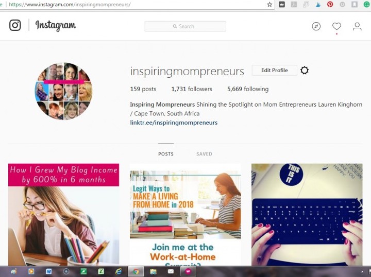Switch to the SAVED tab
This screenshot has height=277, width=371.
(204, 154)
